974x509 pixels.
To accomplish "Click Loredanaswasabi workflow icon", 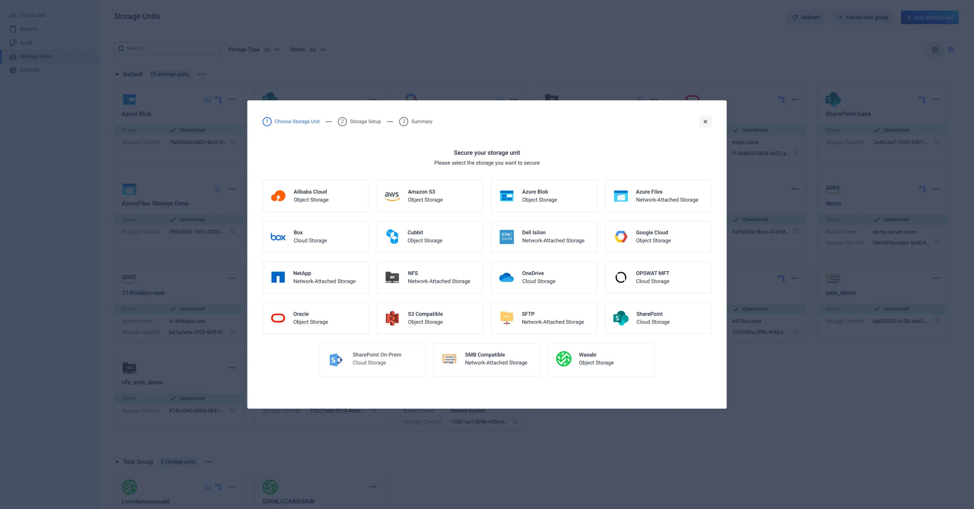I will pos(218,487).
